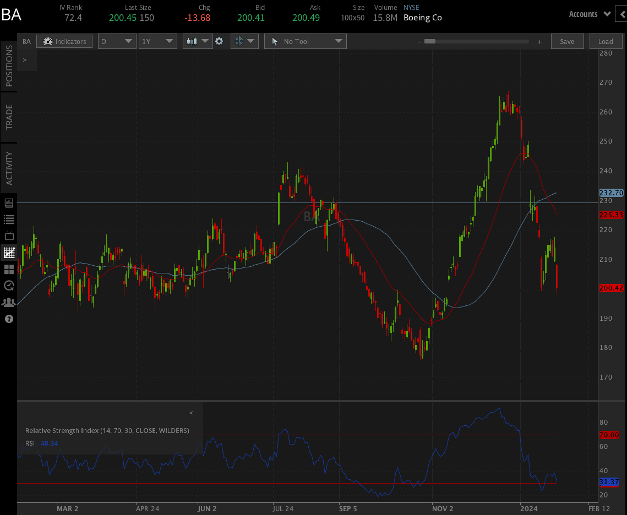Click the list icon in left sidebar
This screenshot has height=515, width=627.
(9, 219)
